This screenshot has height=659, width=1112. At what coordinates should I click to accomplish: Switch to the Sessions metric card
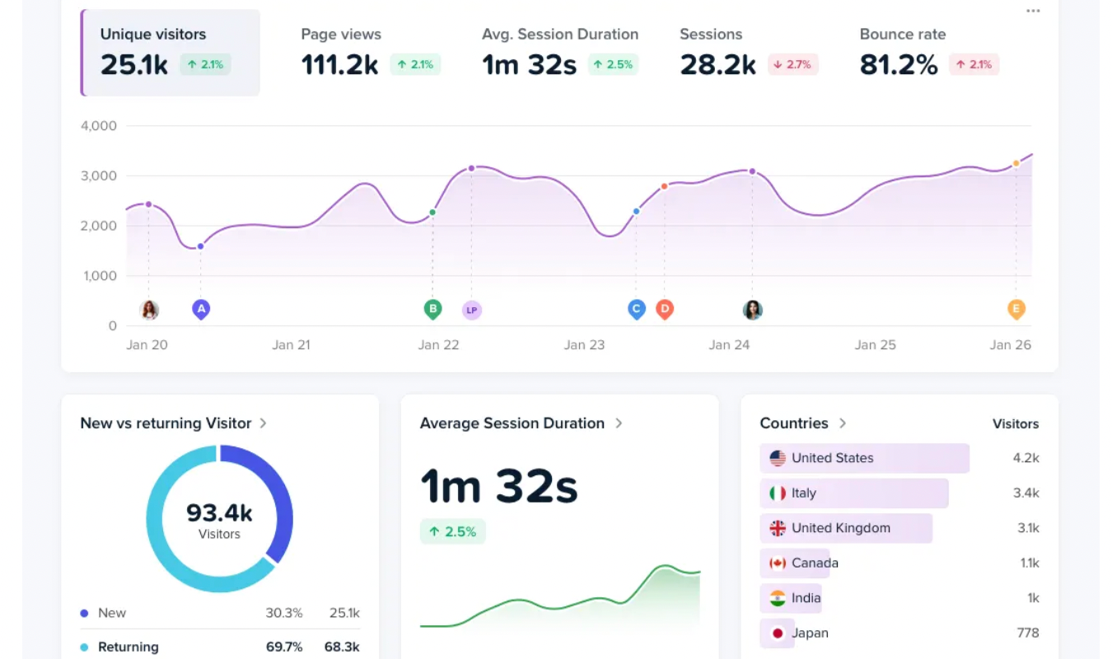click(739, 53)
